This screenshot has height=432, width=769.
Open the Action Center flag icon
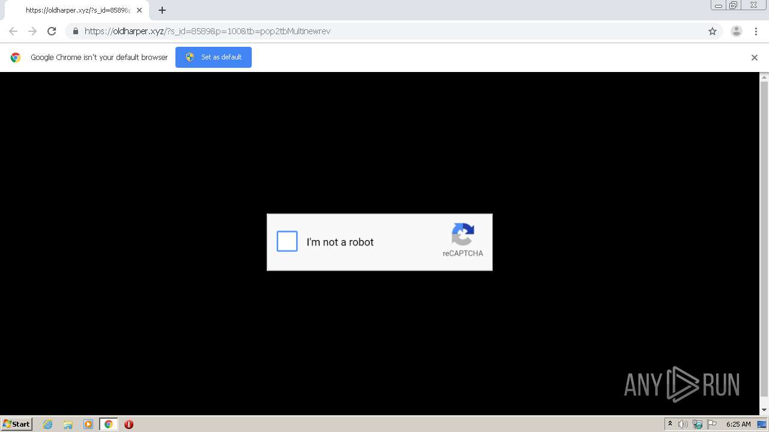point(712,424)
